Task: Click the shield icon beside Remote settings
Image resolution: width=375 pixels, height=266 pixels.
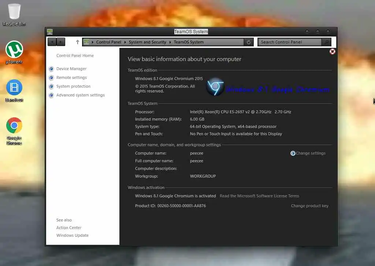Action: click(x=51, y=78)
